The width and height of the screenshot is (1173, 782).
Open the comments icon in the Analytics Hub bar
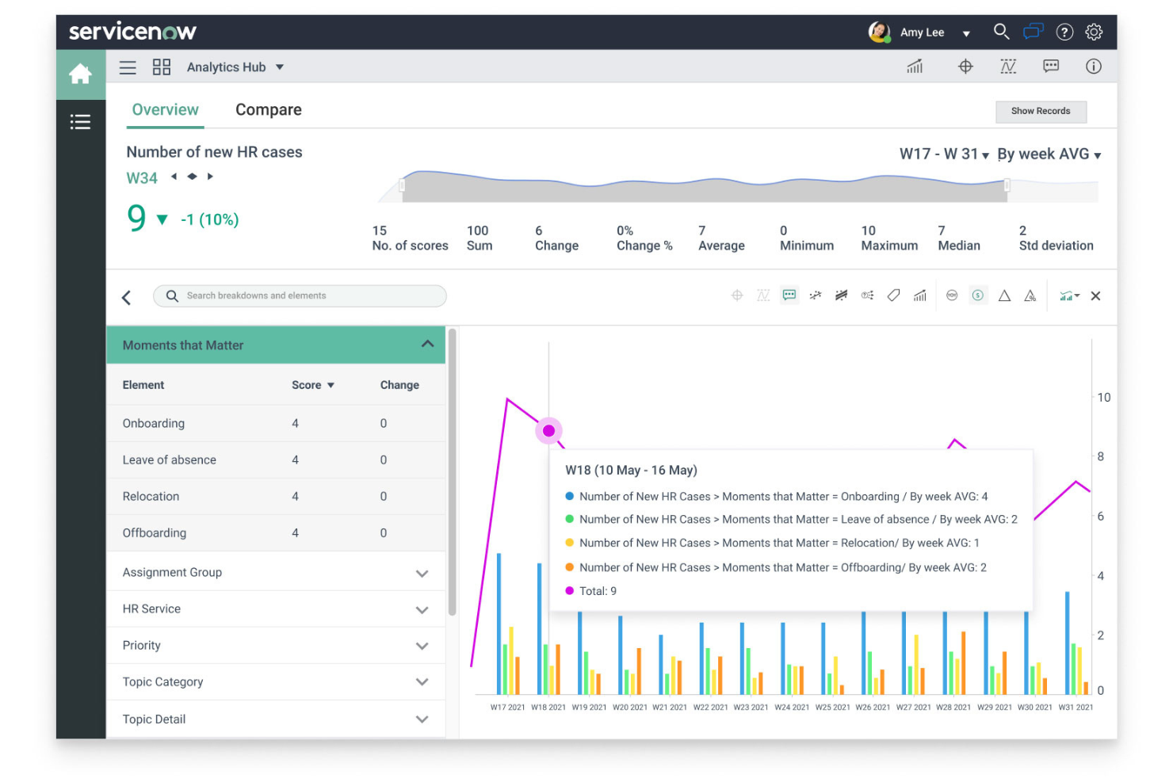point(1051,67)
